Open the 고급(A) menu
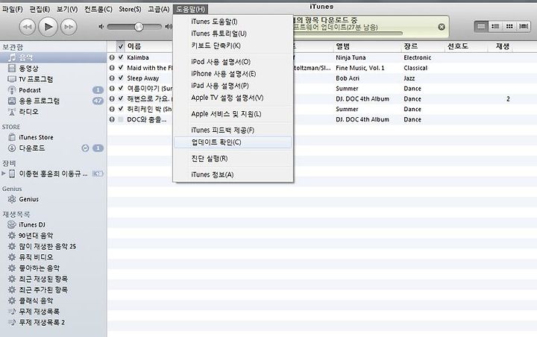537x337 pixels. pos(159,9)
